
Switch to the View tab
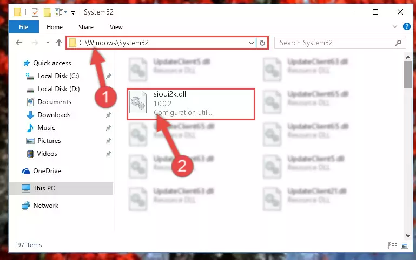(116, 27)
